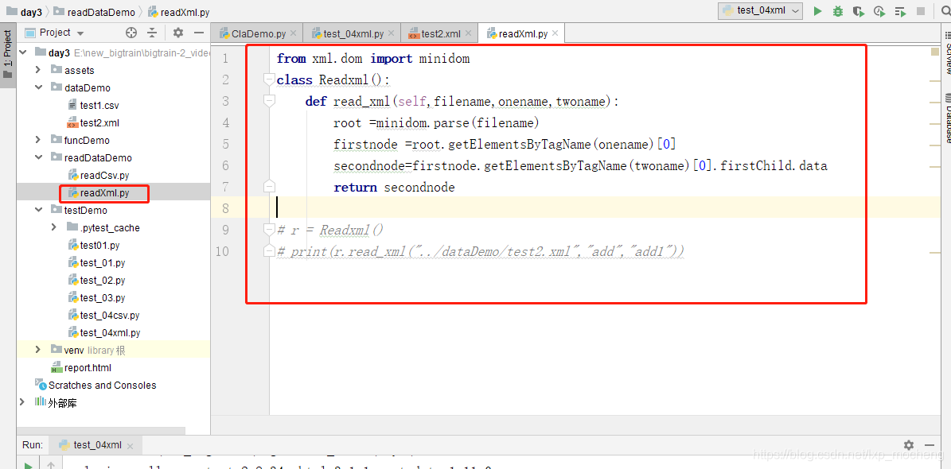The image size is (951, 469).
Task: Click the Locate (scroll from source) target icon
Action: (131, 33)
